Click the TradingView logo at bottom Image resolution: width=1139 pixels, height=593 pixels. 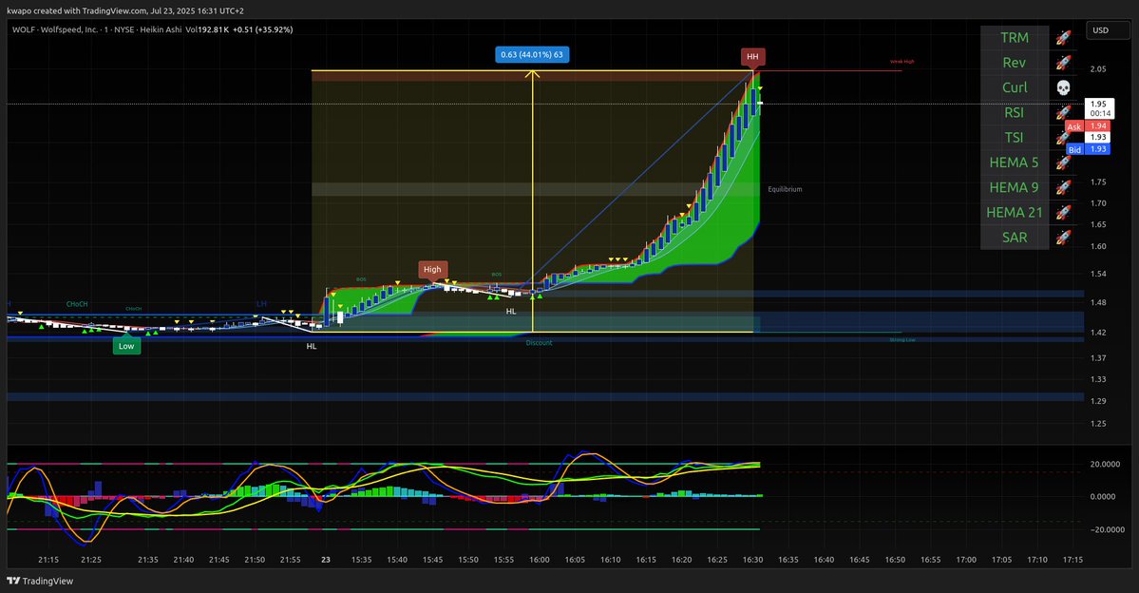[x=40, y=581]
